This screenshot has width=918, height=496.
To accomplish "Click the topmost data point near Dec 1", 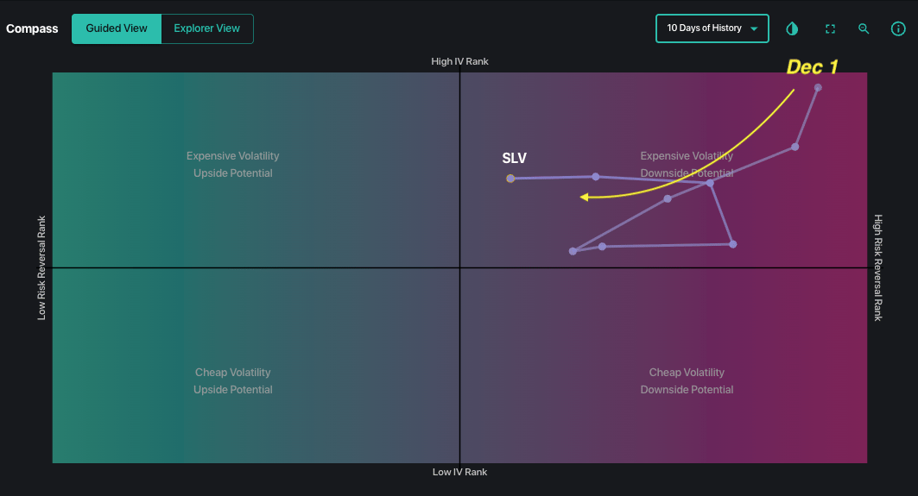I will tap(818, 87).
